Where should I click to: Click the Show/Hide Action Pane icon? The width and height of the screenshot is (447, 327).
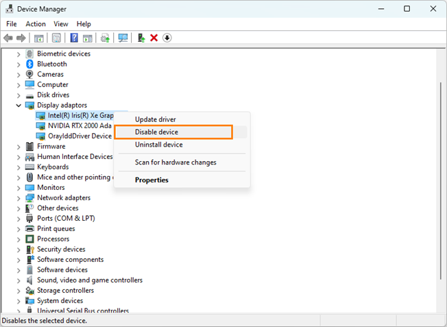click(88, 38)
